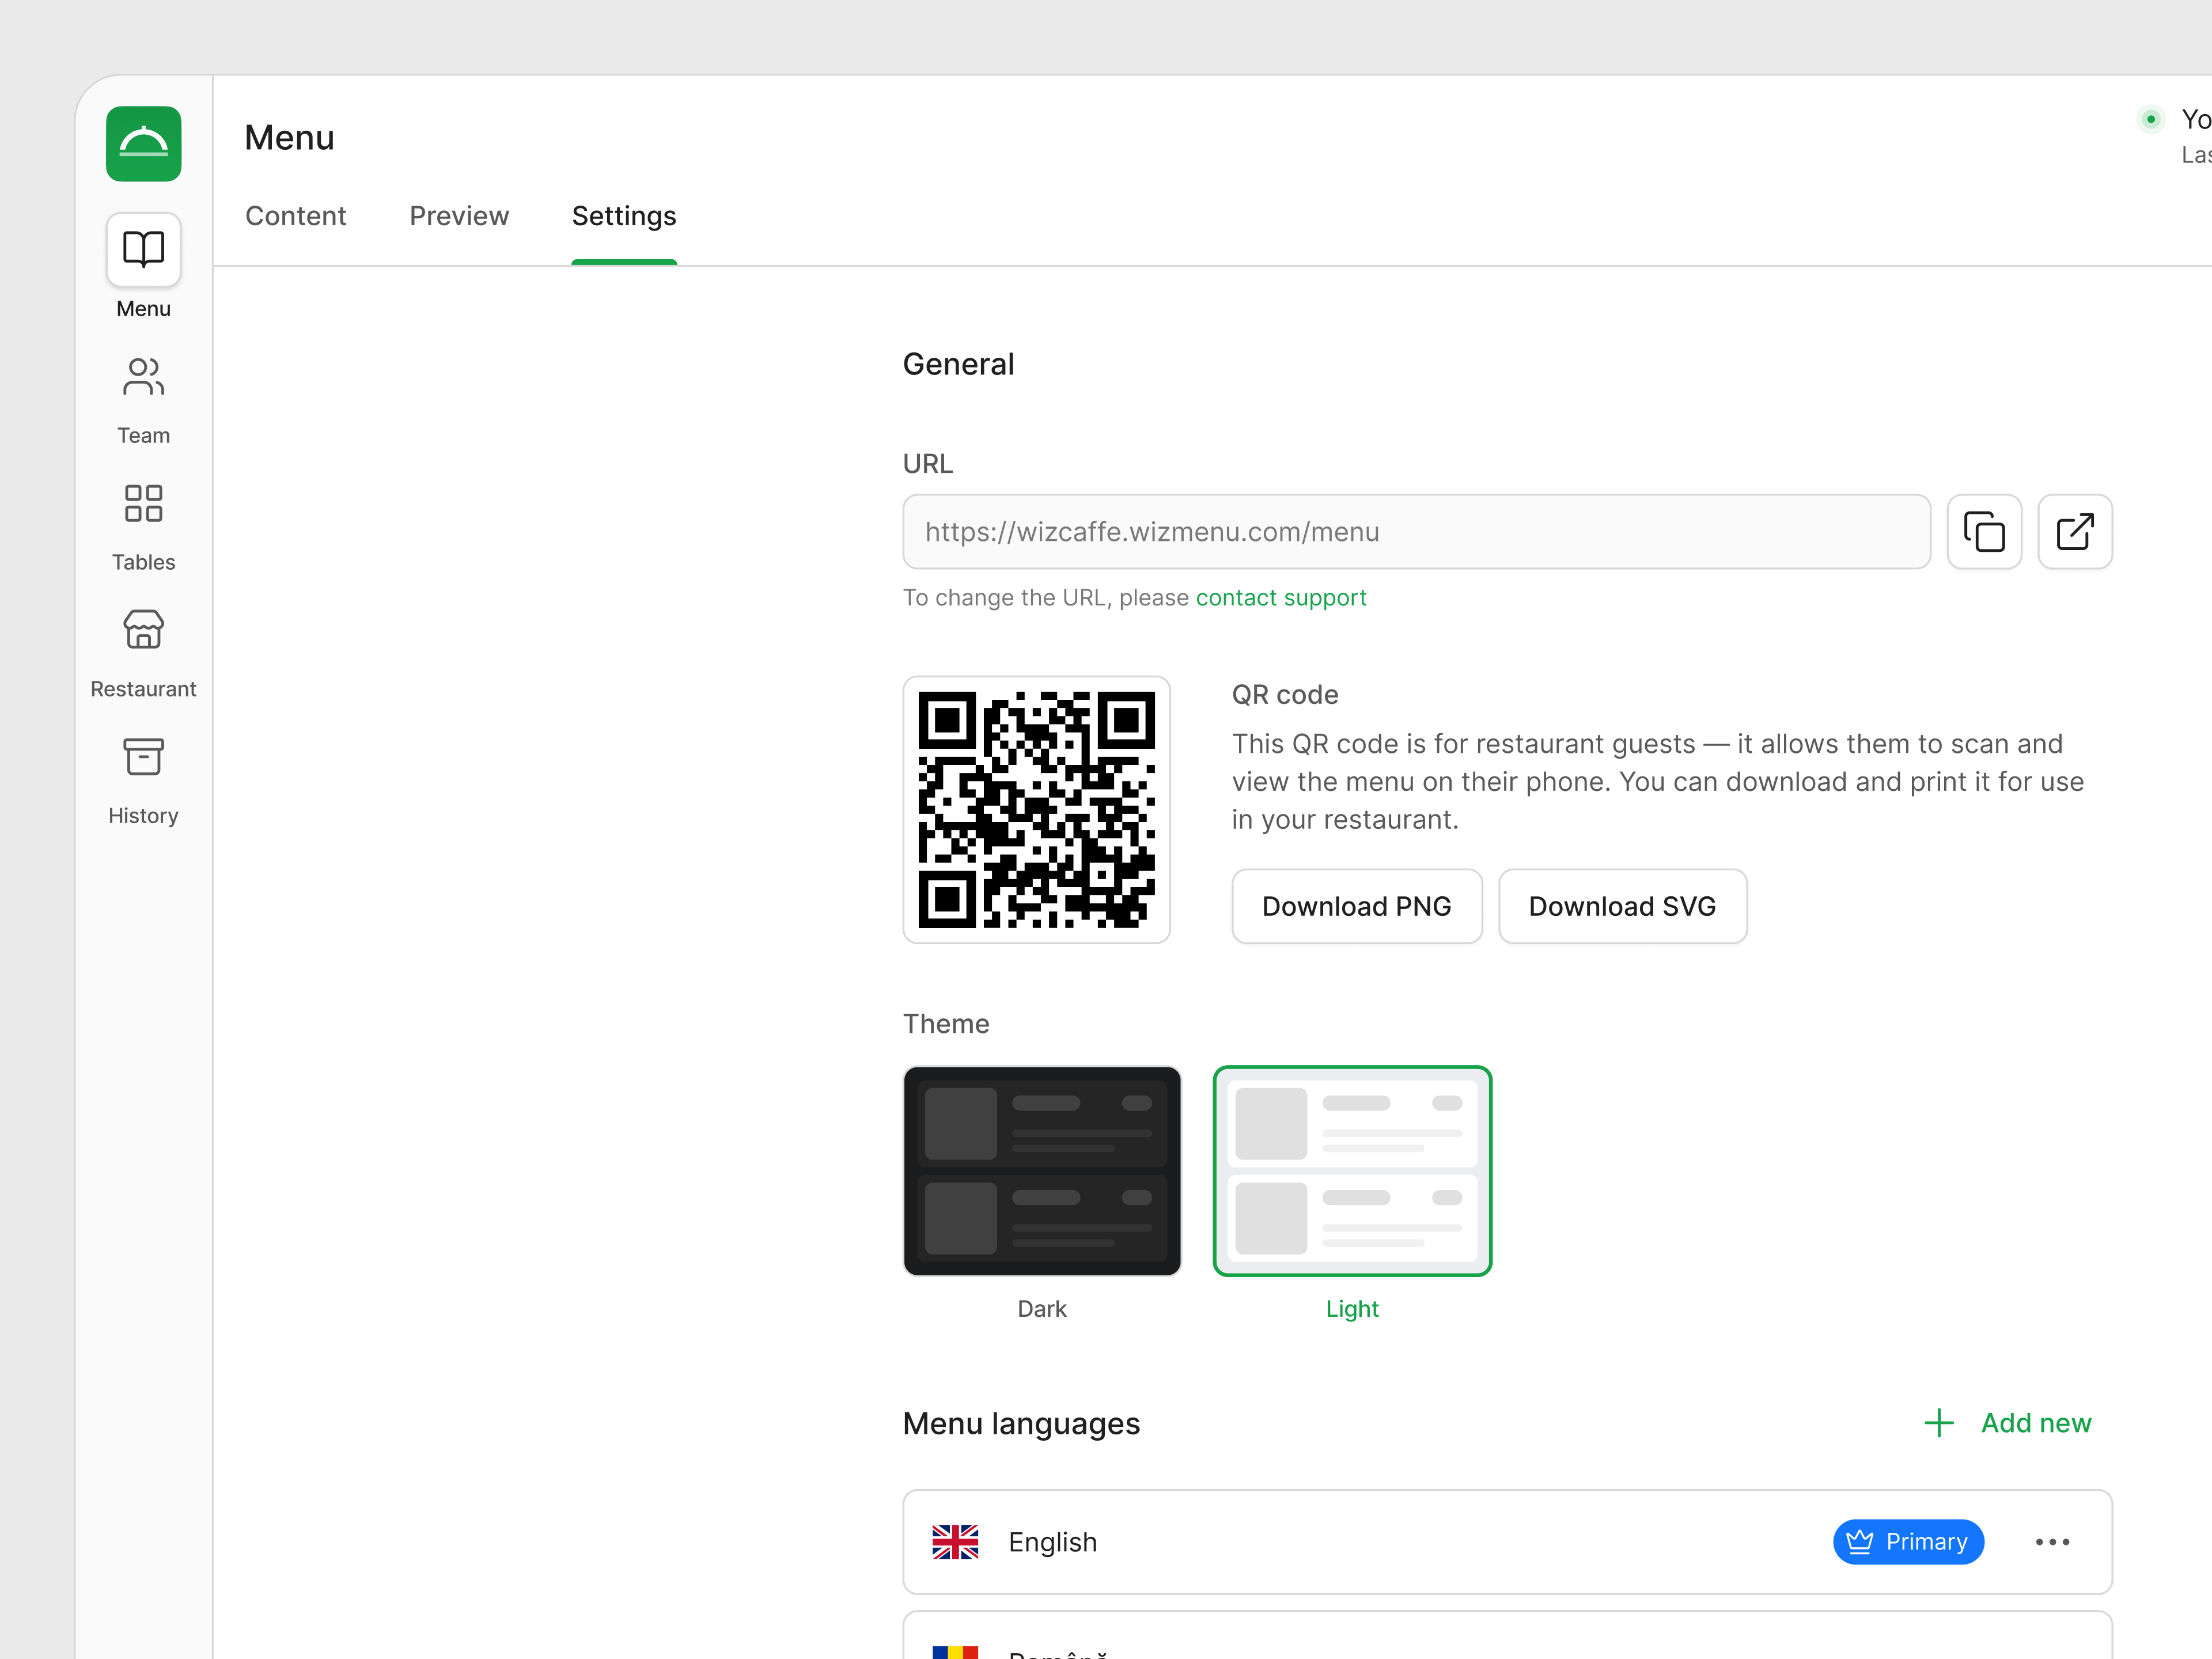
Task: Click the General section heading
Action: pos(958,364)
